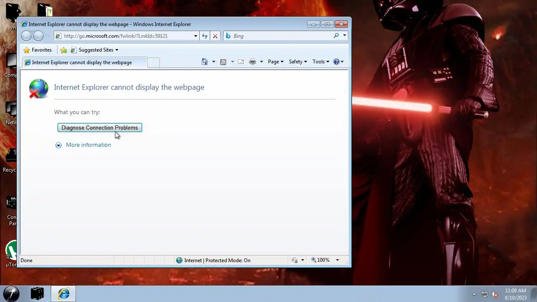Click the status bar privacy/lock icon
Image resolution: width=537 pixels, height=302 pixels.
click(x=295, y=260)
